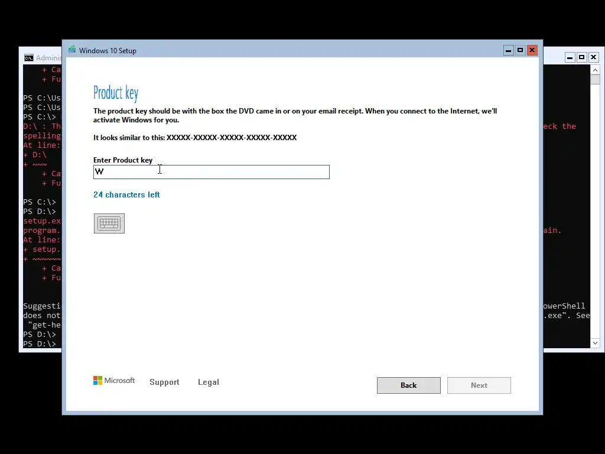605x454 pixels.
Task: Minimize the PowerShell window behind
Action: coord(570,57)
